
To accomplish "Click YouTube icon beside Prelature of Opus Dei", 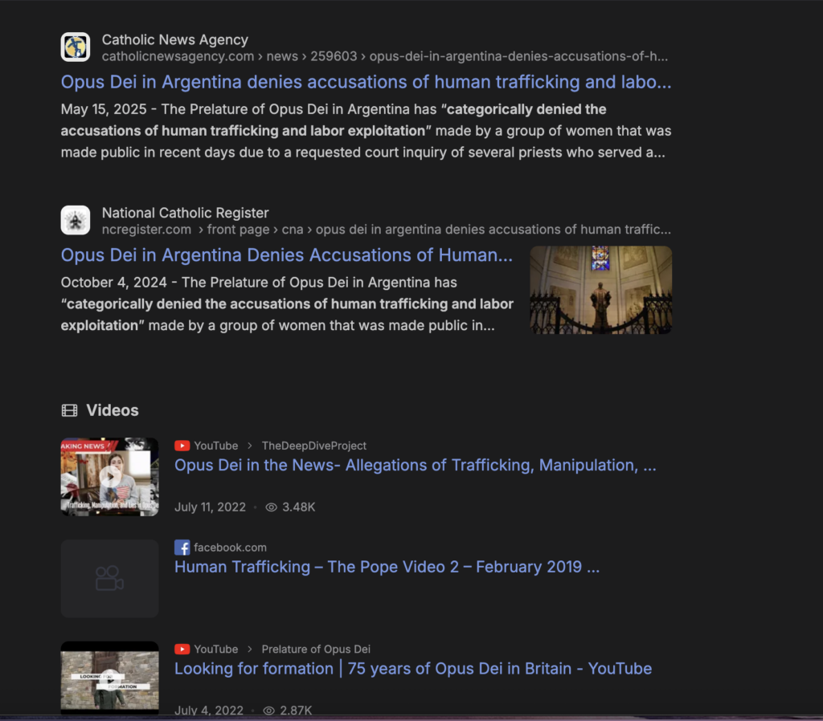I will click(x=182, y=649).
